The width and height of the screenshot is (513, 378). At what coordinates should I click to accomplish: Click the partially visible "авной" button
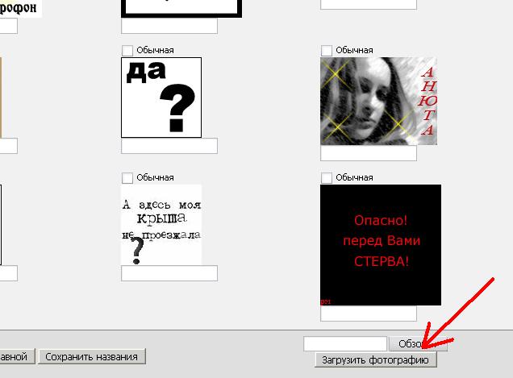pos(16,356)
